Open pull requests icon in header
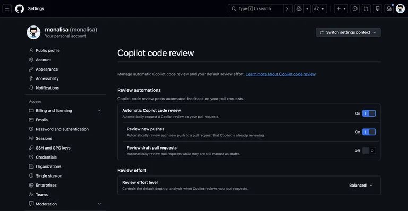Screen dimensions: 408x211 tap(367, 8)
